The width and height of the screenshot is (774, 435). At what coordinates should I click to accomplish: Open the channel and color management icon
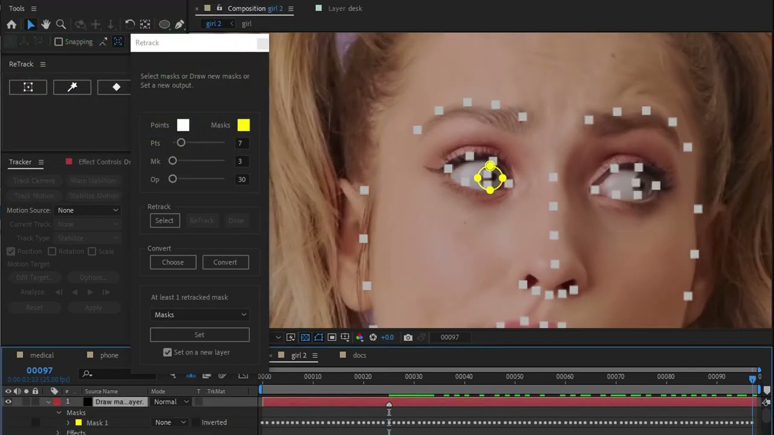[x=360, y=337]
